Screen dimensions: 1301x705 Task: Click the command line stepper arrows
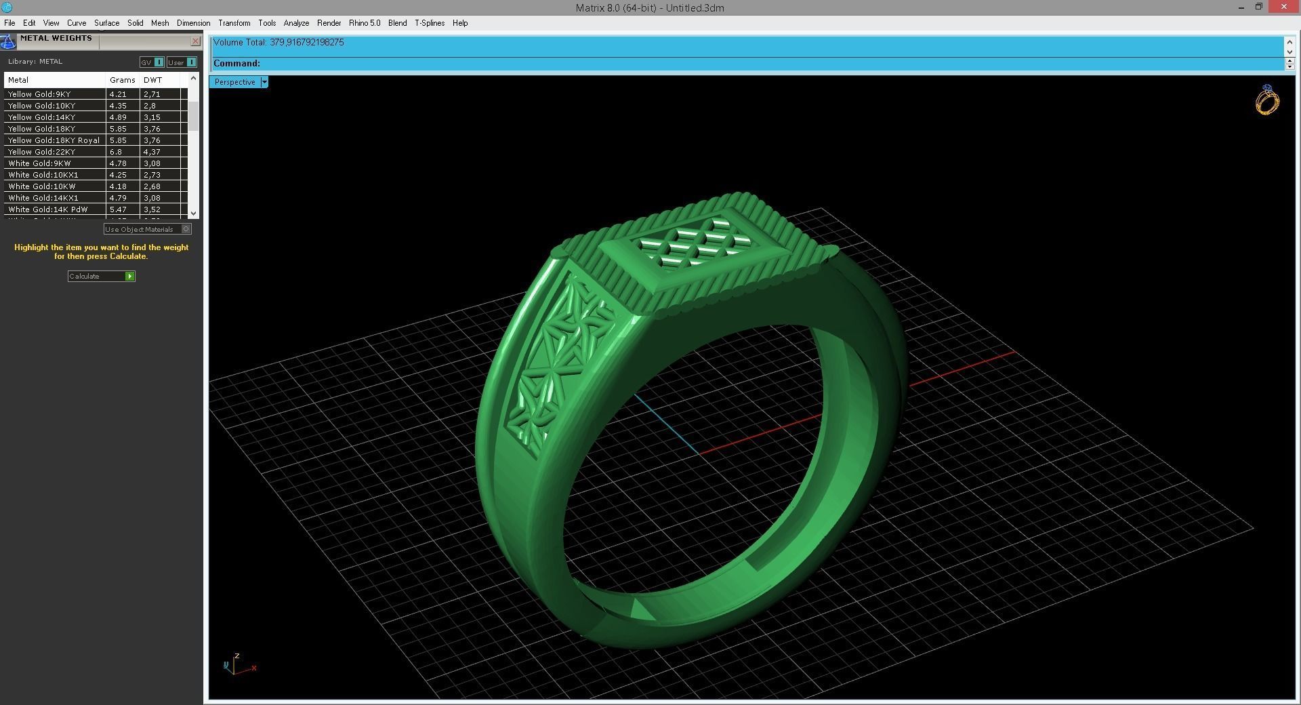pos(1289,64)
